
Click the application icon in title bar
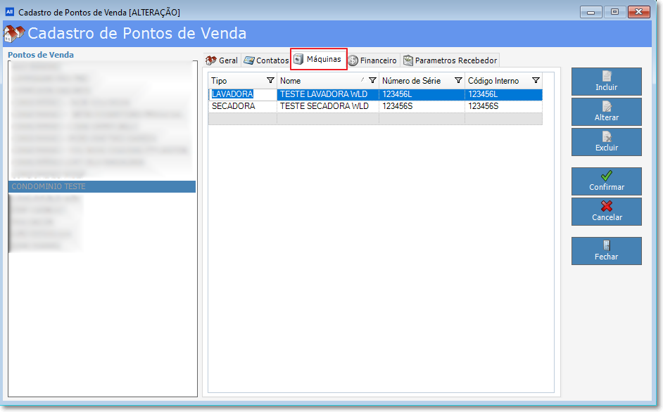click(10, 12)
